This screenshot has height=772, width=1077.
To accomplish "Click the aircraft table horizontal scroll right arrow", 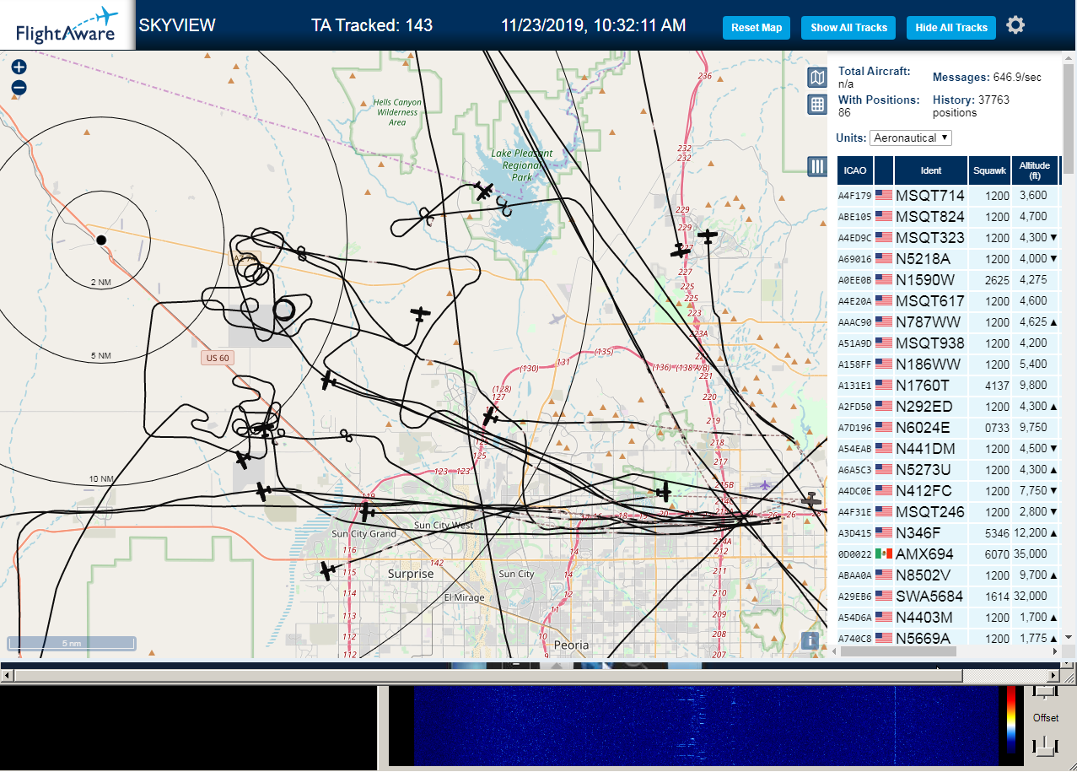I will coord(1053,651).
